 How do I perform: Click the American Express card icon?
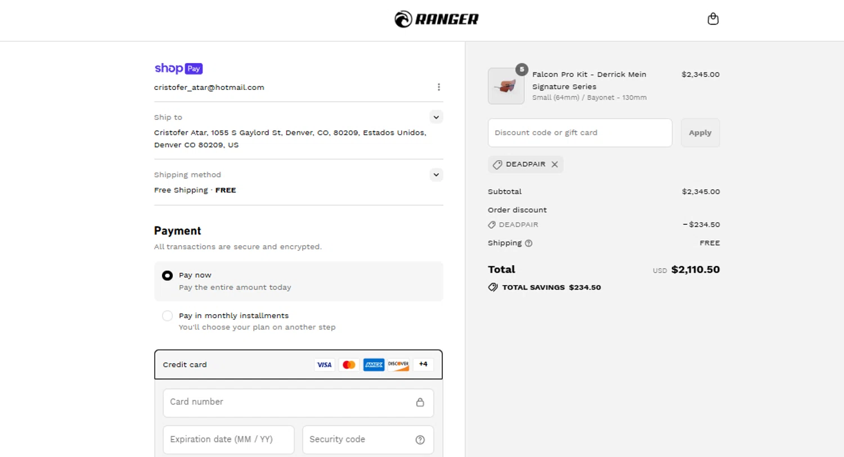[x=374, y=365]
